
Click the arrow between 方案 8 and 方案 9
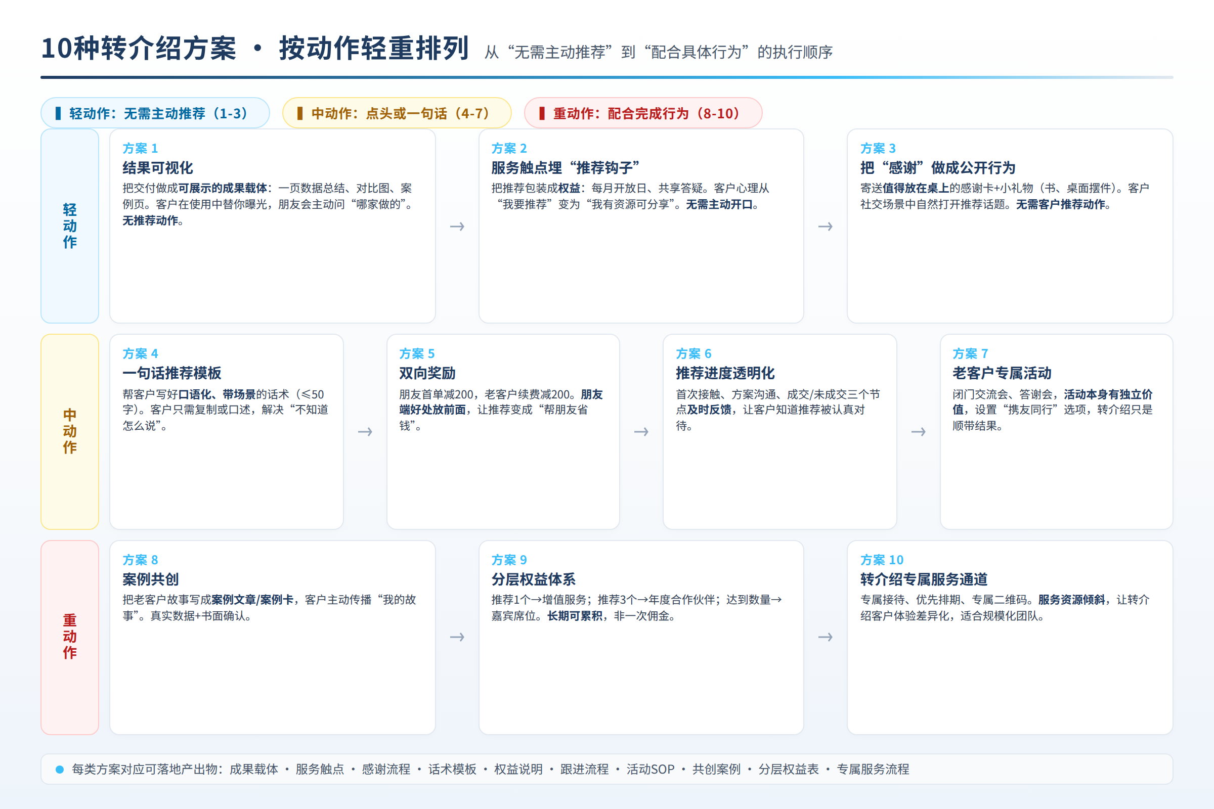coord(457,637)
